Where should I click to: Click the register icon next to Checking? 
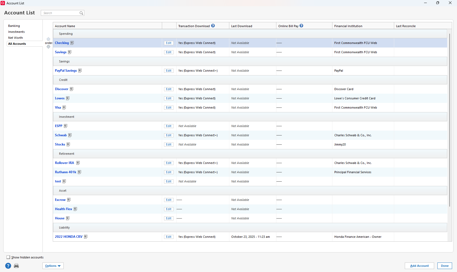click(x=72, y=43)
